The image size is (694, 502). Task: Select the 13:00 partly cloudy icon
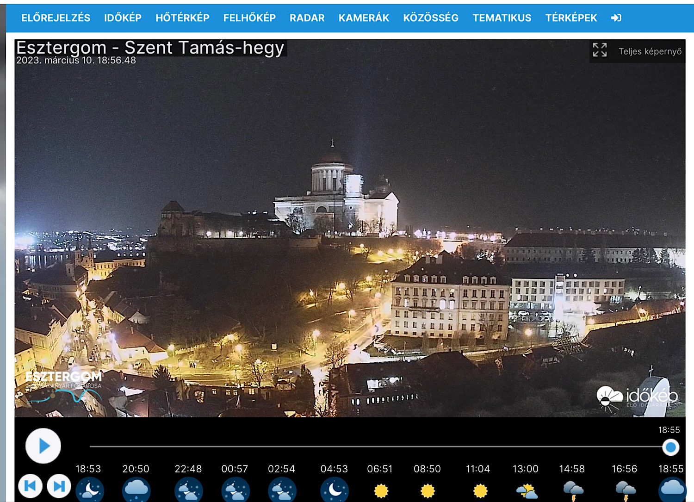coord(527,490)
